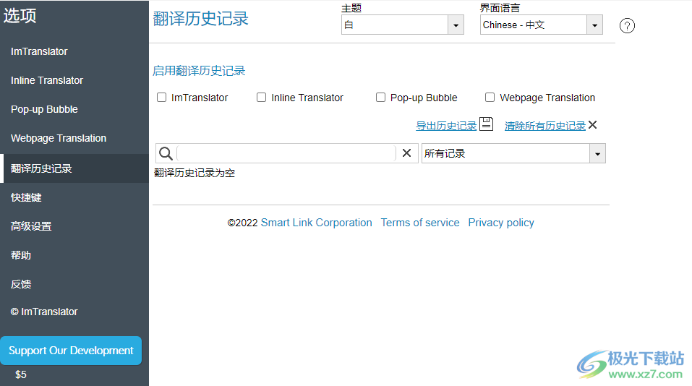This screenshot has width=692, height=386.
Task: Enable history for ImTranslator checkbox
Action: [x=161, y=97]
